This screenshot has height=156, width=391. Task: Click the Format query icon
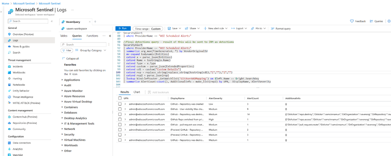272,28
